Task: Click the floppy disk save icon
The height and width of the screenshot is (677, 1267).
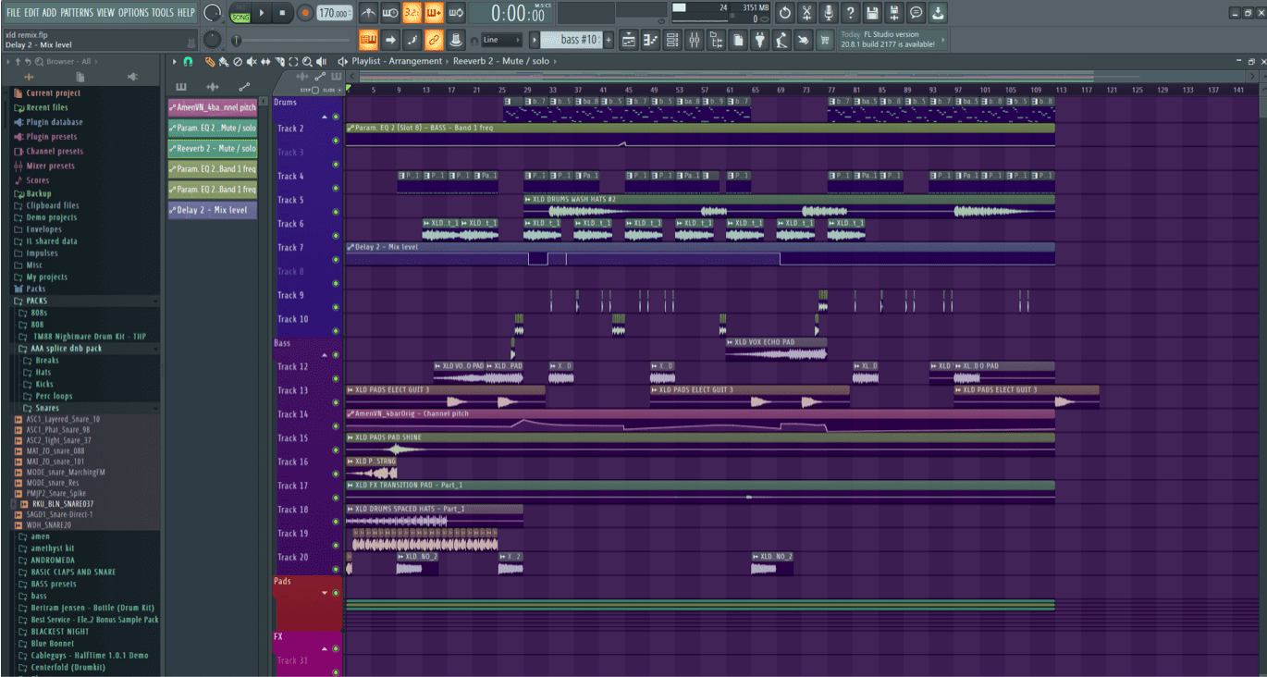Action: [x=872, y=13]
